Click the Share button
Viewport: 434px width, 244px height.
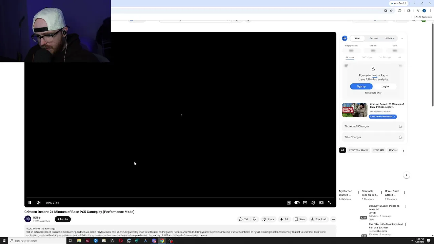pos(268,219)
